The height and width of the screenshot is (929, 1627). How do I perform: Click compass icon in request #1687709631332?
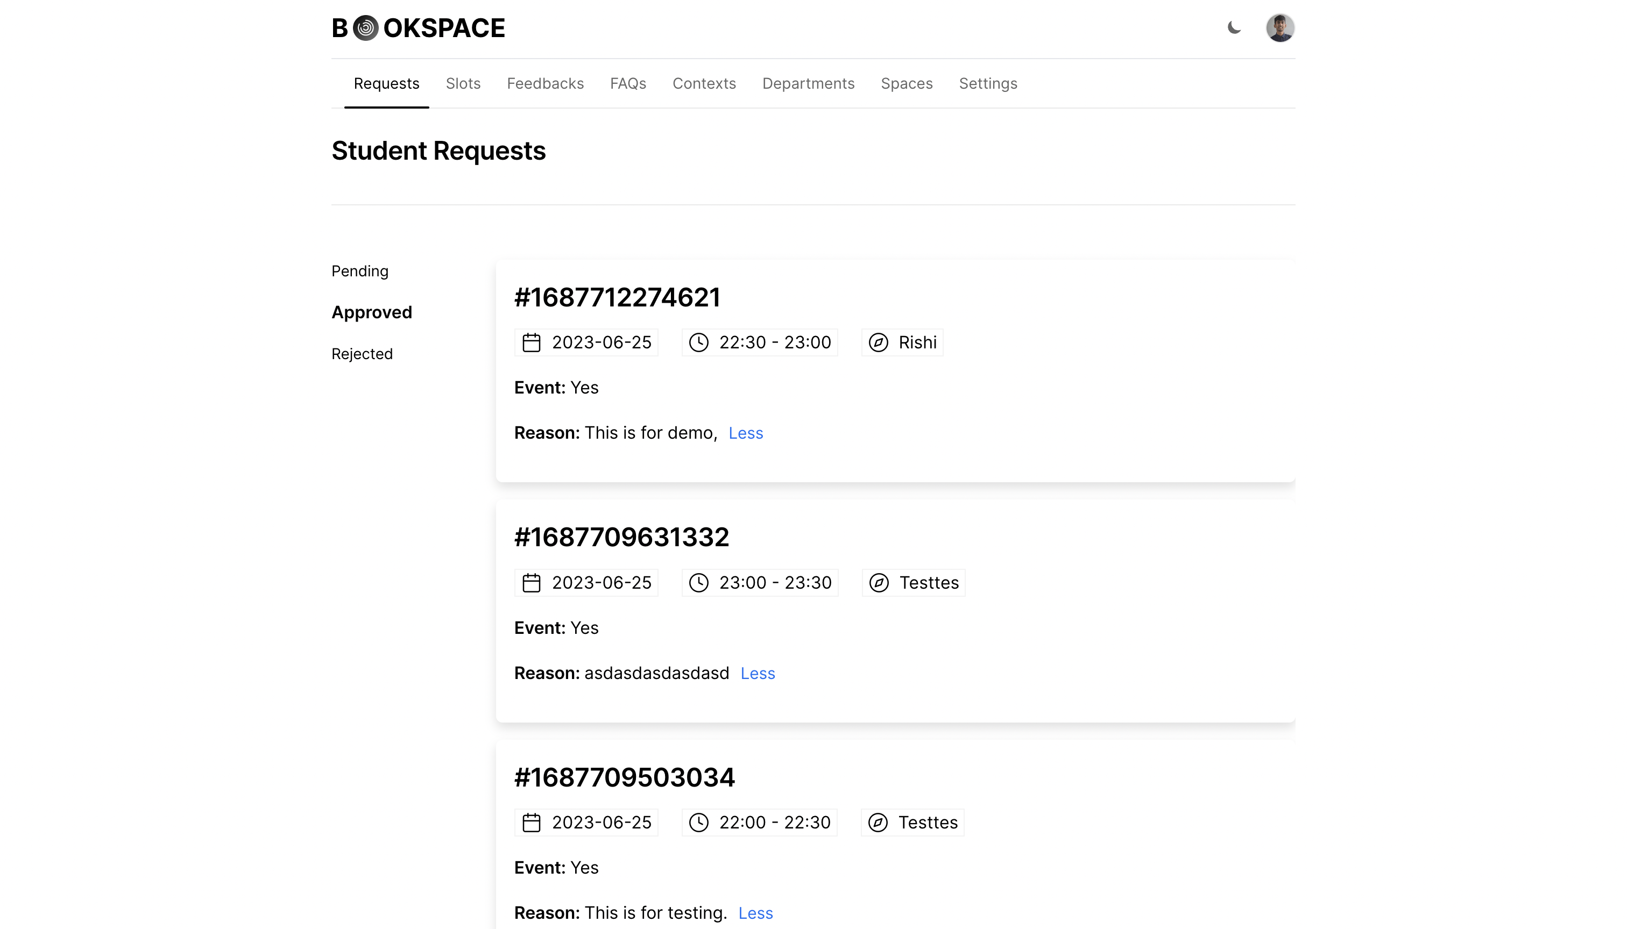pos(879,583)
